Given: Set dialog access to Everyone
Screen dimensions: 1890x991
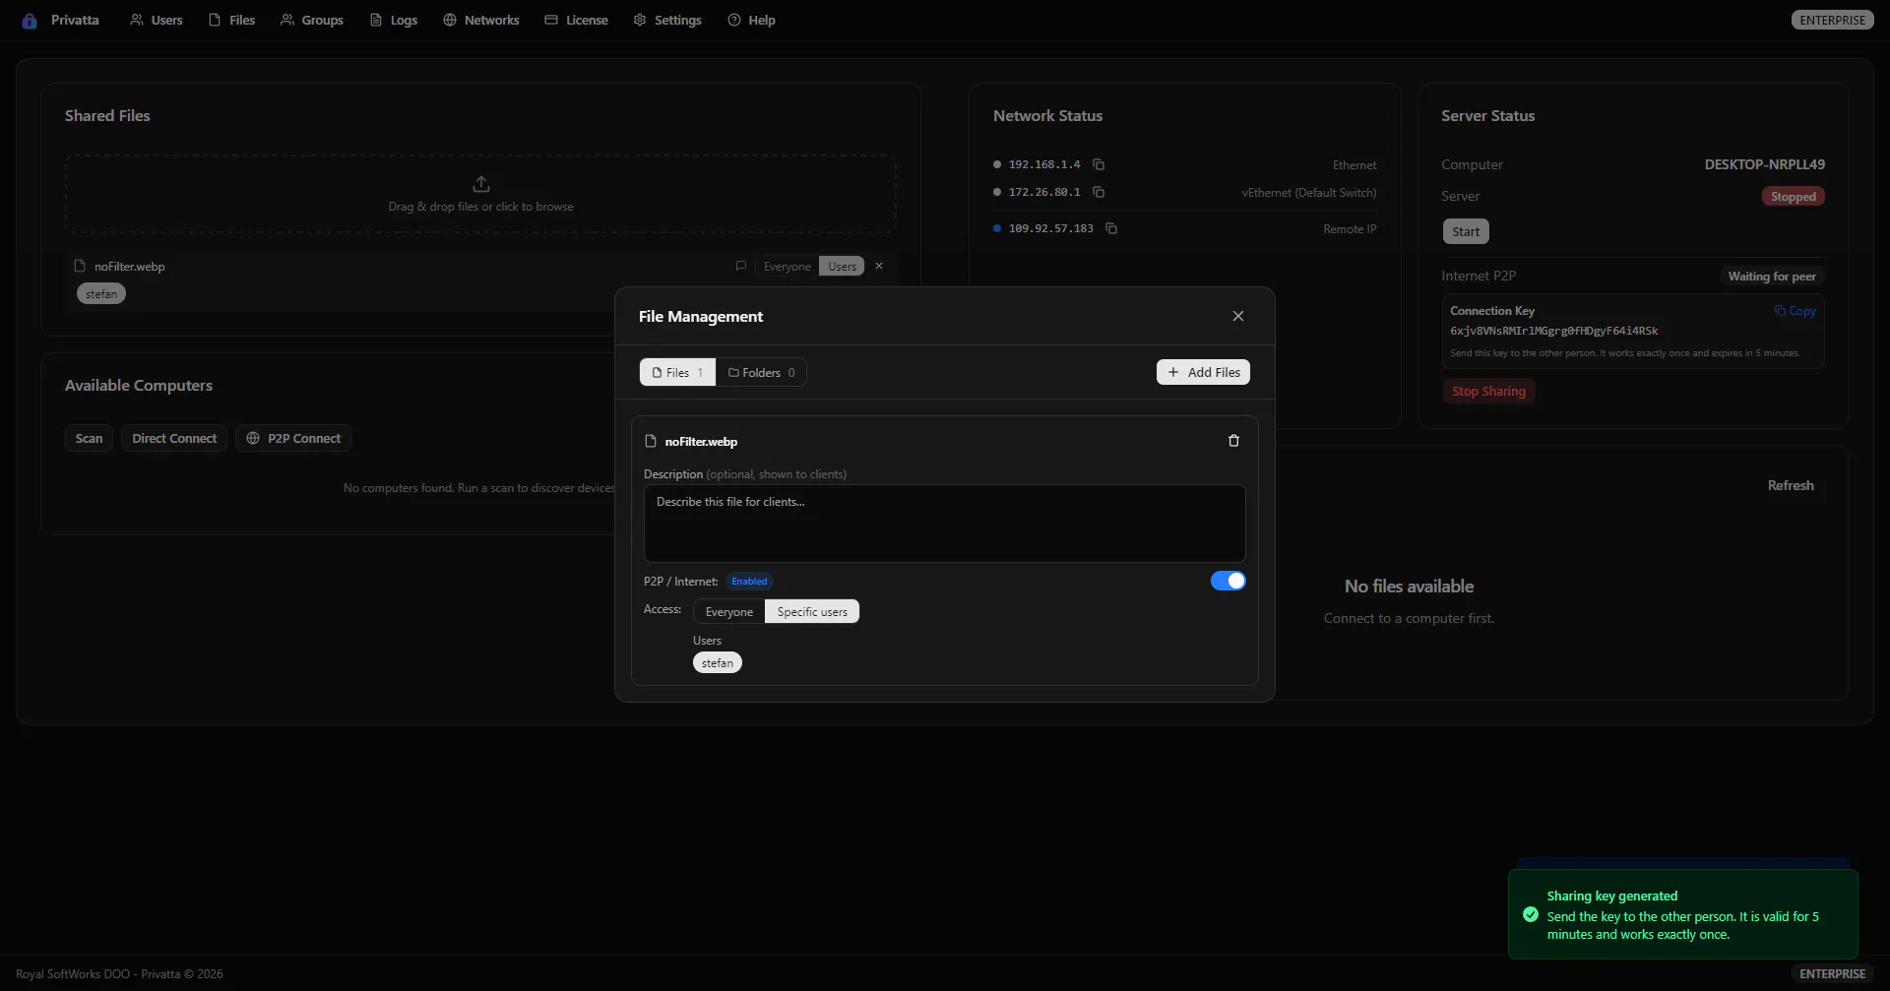Looking at the screenshot, I should pyautogui.click(x=729, y=612).
